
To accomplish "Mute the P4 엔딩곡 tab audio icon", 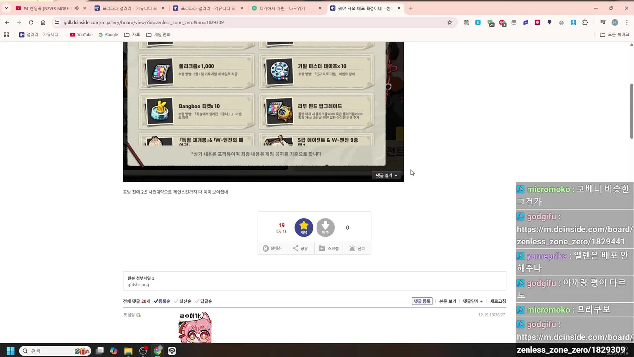I will (76, 8).
